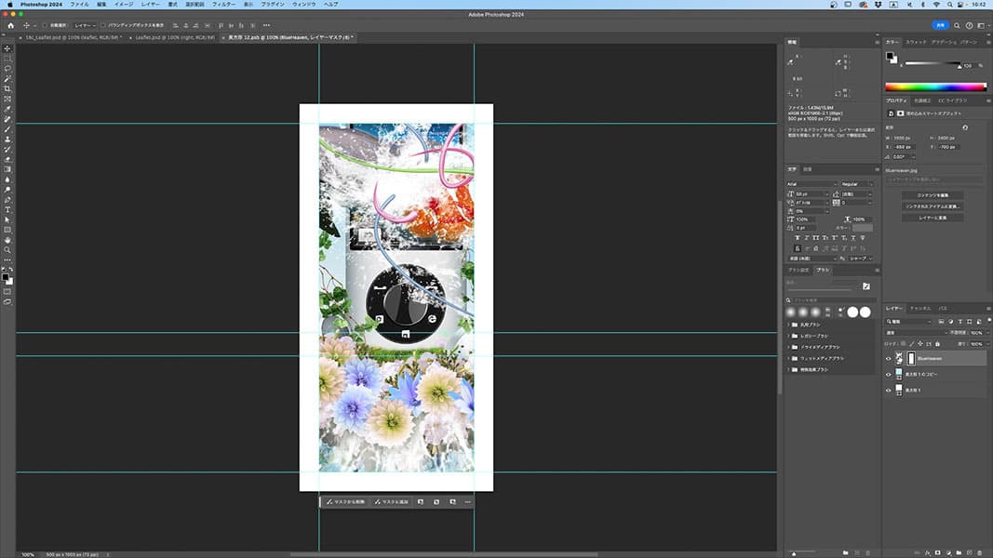
Task: Select the Zoom tool in the toolbar
Action: point(7,250)
